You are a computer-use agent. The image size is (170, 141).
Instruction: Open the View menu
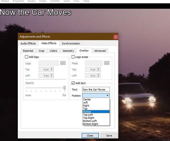click(x=76, y=1)
